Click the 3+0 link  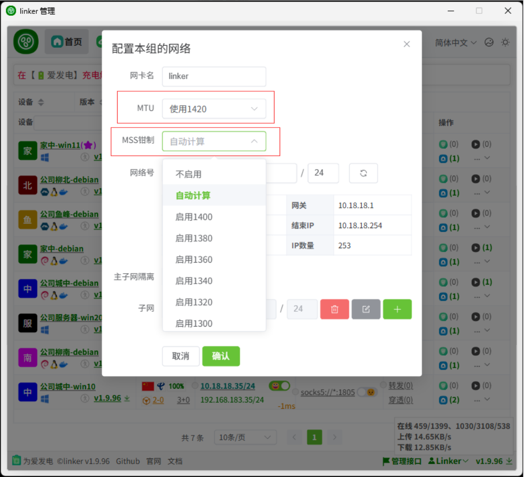point(183,400)
